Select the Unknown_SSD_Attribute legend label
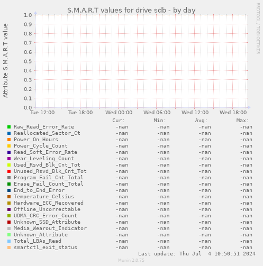The width and height of the screenshot is (263, 266). tap(47, 222)
